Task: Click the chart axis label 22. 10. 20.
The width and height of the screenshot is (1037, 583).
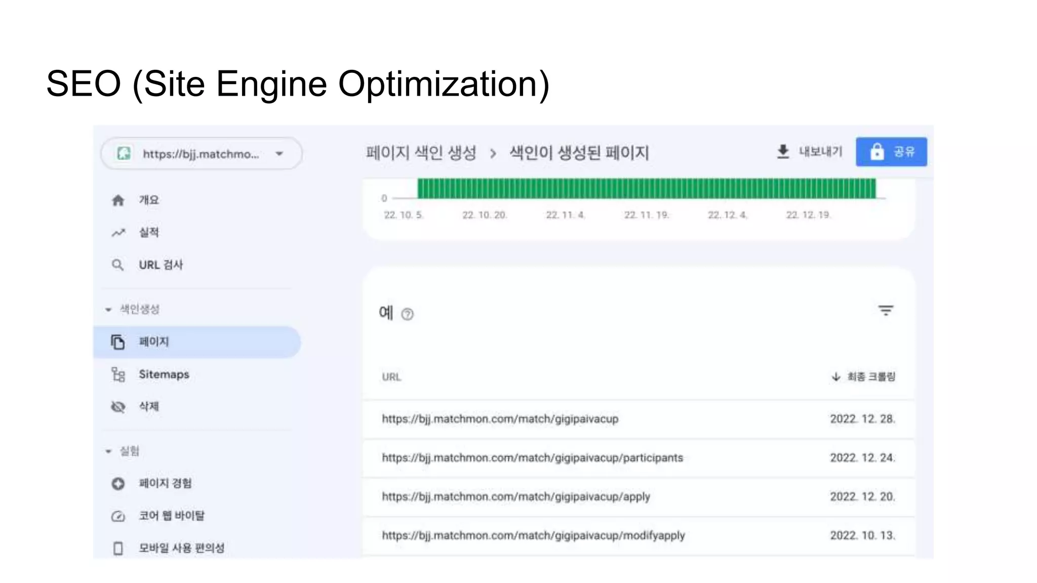Action: pyautogui.click(x=485, y=215)
